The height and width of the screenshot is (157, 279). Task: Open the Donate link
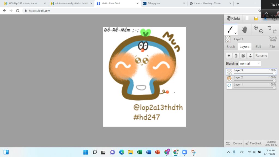pyautogui.click(x=238, y=143)
